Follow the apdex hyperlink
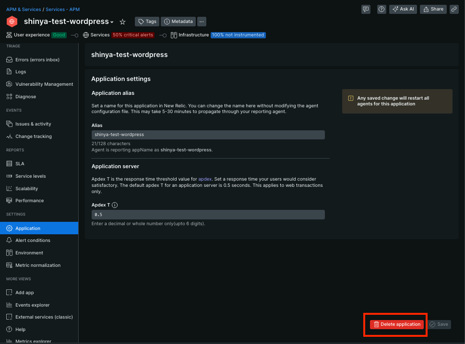465x344 pixels. click(x=205, y=179)
